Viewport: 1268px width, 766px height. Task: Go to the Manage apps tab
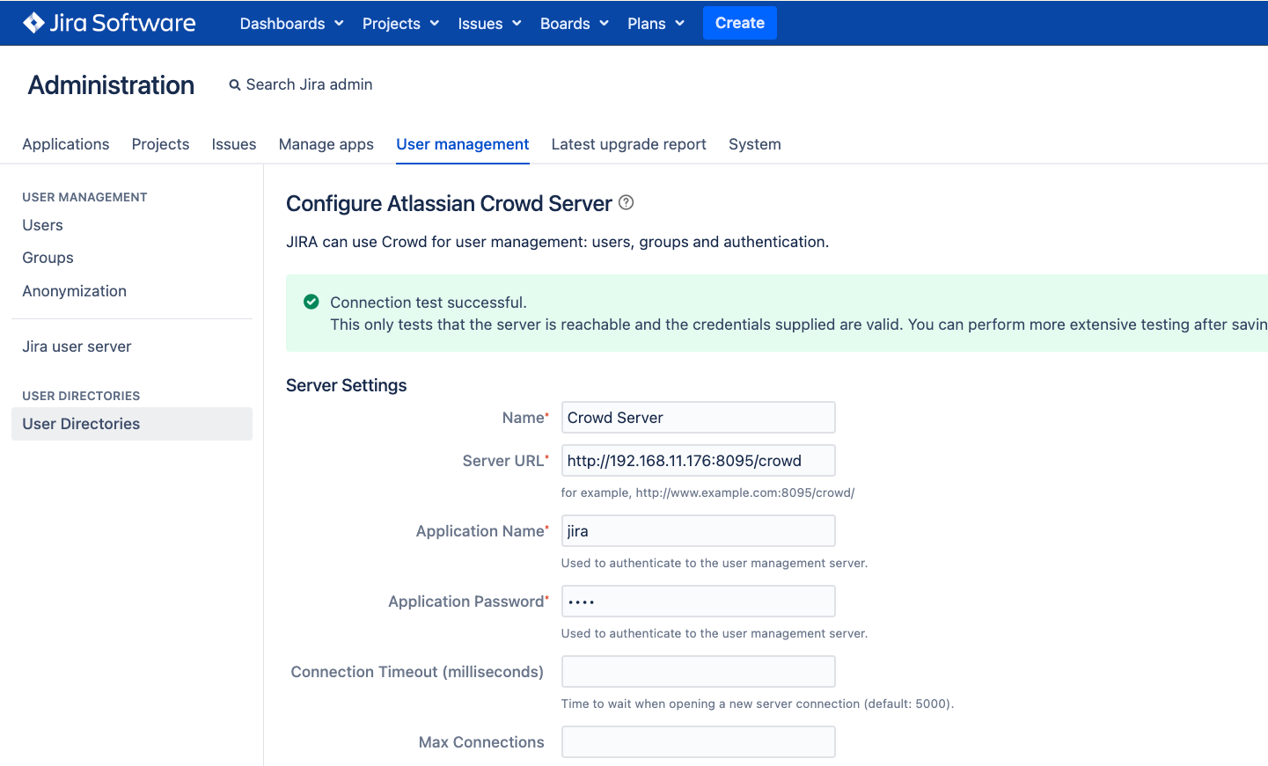pos(326,144)
